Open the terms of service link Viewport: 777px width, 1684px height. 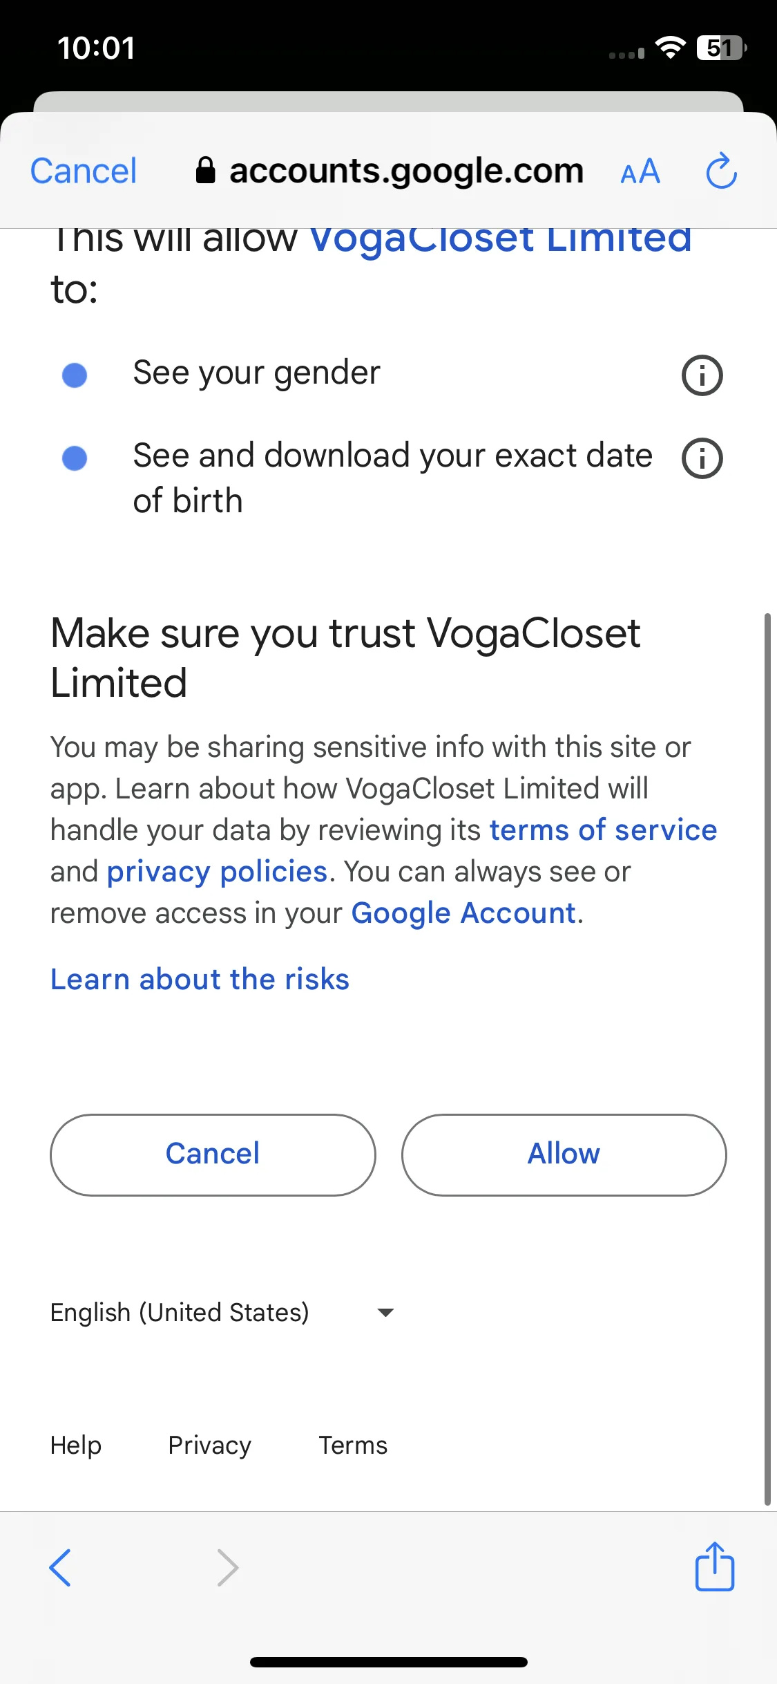603,830
